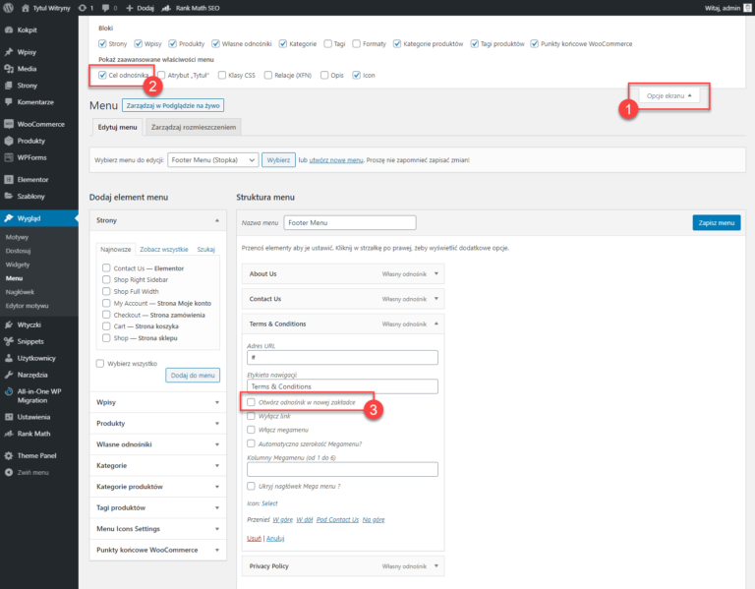The image size is (755, 589).
Task: Click the 'Etykieta nawigacji' text field
Action: (x=342, y=386)
